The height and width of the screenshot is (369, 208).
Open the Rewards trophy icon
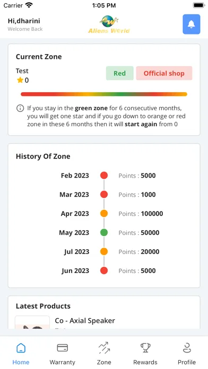point(145,348)
